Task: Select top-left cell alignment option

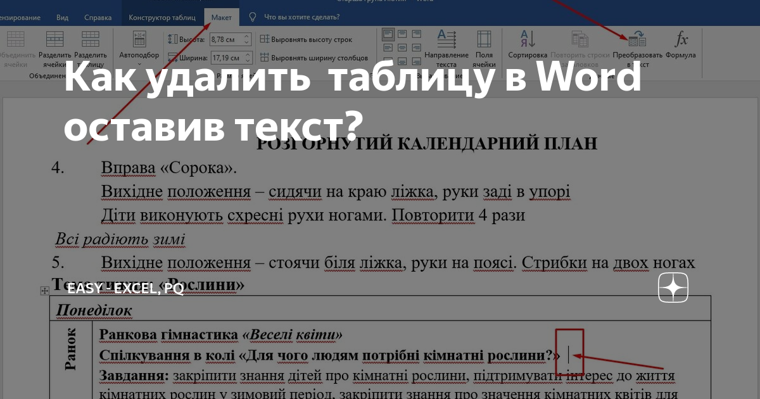Action: click(387, 35)
